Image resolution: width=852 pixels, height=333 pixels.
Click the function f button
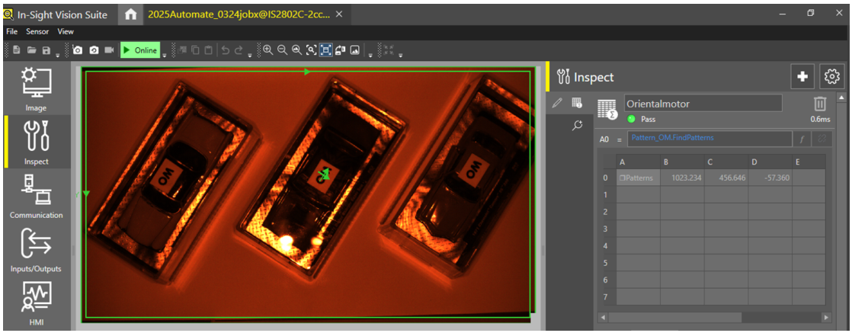pos(802,139)
